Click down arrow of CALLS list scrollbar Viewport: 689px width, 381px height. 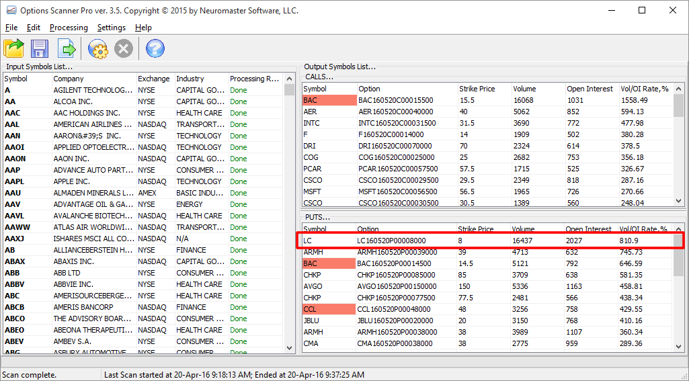coord(679,200)
